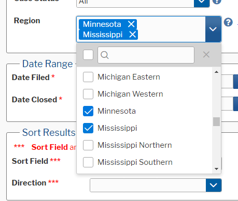Click the scroll down arrow in region list

tap(216, 169)
